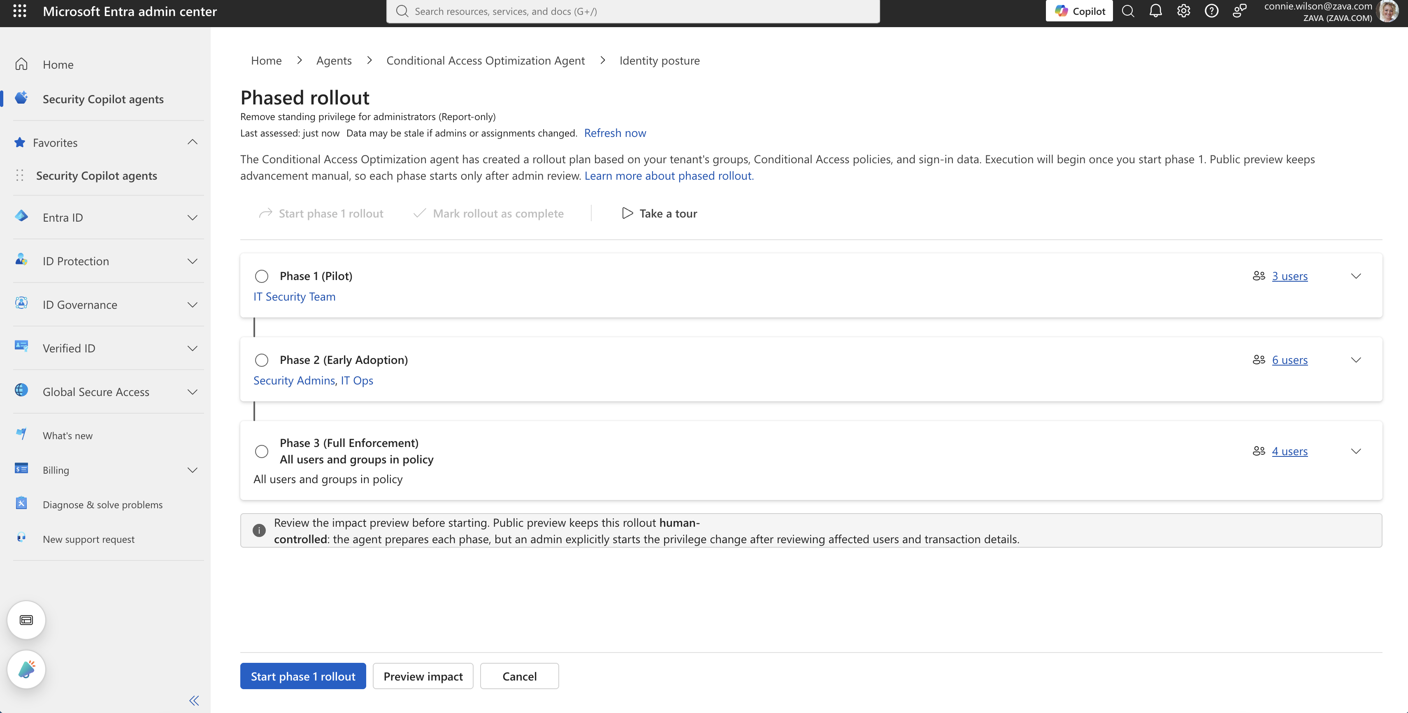Click Start phase 1 rollout toolbar command
1408x713 pixels.
pyautogui.click(x=321, y=214)
